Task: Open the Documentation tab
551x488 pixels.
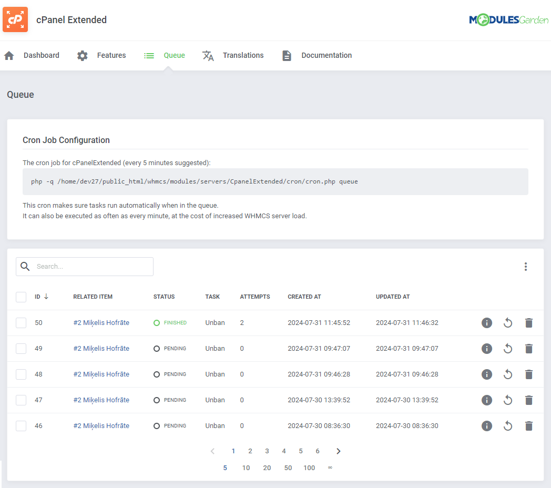Action: pos(317,56)
